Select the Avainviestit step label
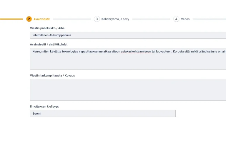226x150 pixels. pyautogui.click(x=41, y=19)
